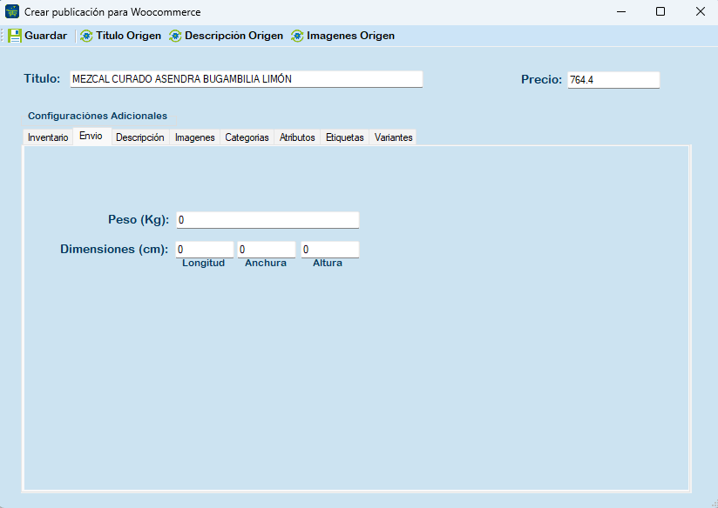Click the Guardar save icon

coord(15,36)
